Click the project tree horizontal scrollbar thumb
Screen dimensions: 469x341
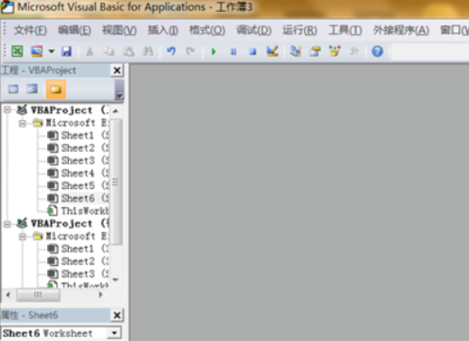[38, 295]
